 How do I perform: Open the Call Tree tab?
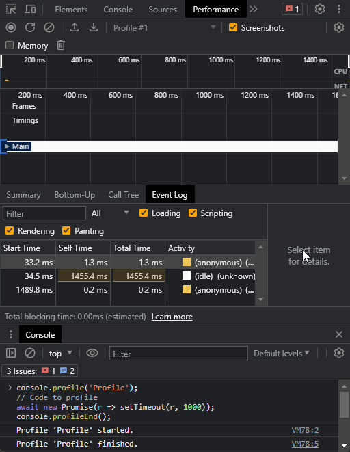click(x=124, y=195)
